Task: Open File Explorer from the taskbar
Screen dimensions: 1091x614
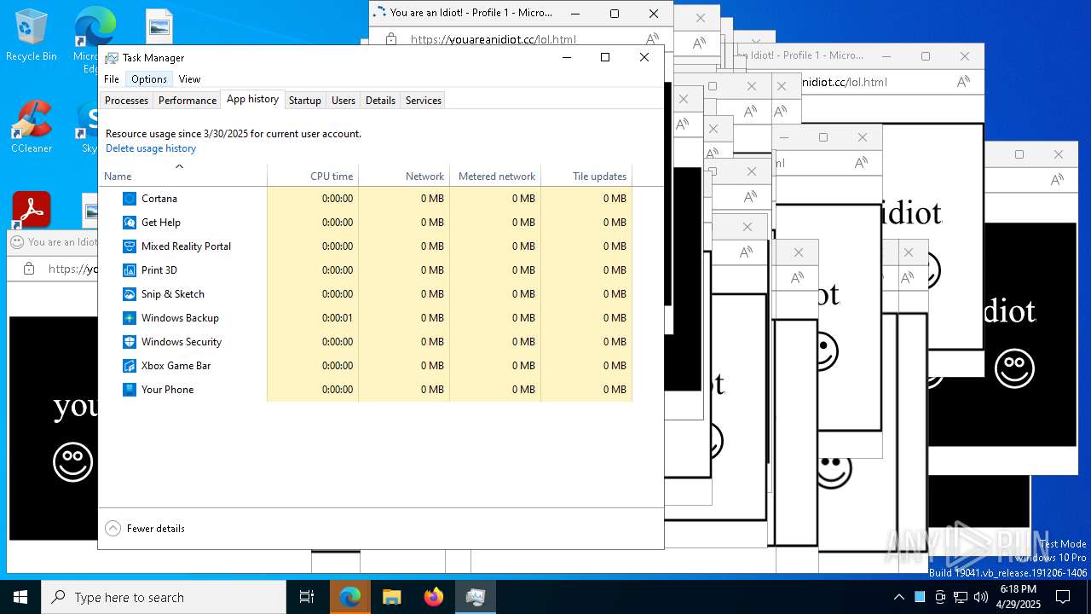Action: (x=392, y=597)
